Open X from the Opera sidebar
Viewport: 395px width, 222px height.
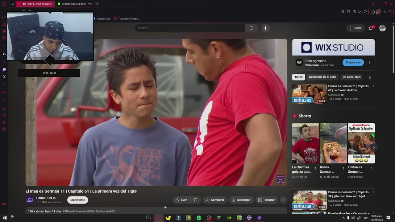click(4, 76)
